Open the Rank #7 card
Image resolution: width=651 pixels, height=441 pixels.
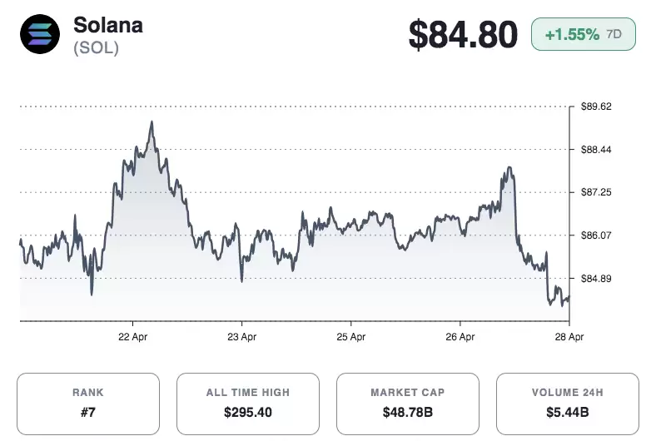pos(88,404)
